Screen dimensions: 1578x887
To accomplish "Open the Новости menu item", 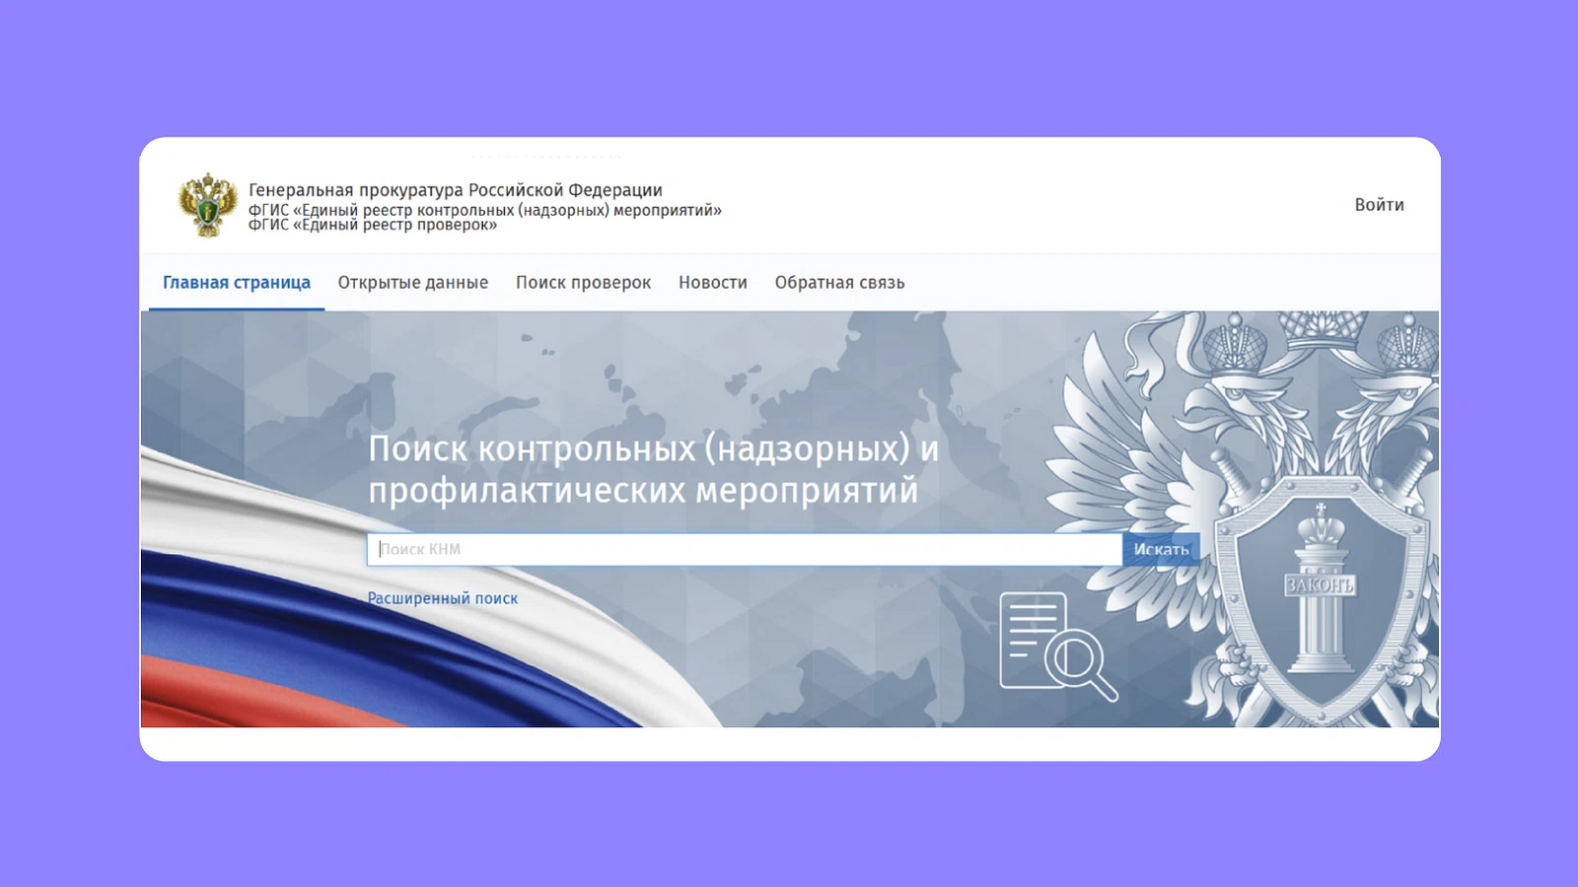I will [713, 283].
